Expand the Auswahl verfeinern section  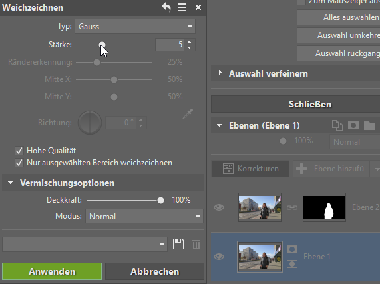tap(220, 73)
